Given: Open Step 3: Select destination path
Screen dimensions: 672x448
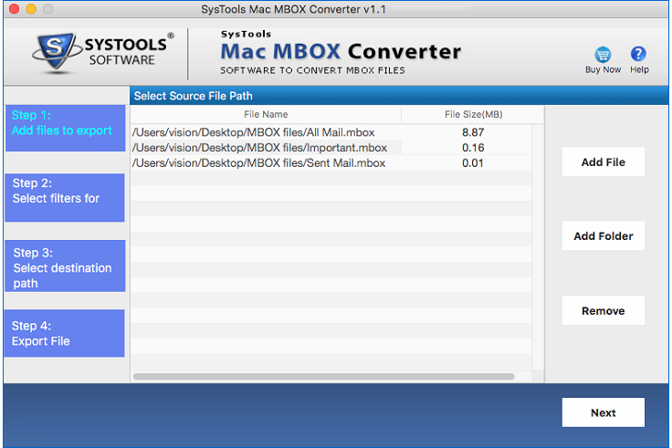Looking at the screenshot, I should coord(65,266).
